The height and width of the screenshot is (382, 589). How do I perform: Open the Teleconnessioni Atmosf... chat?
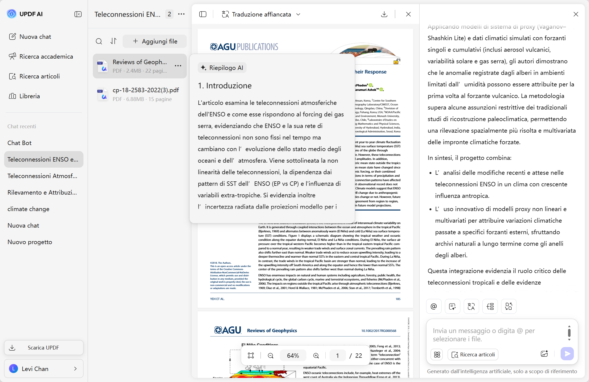44,176
